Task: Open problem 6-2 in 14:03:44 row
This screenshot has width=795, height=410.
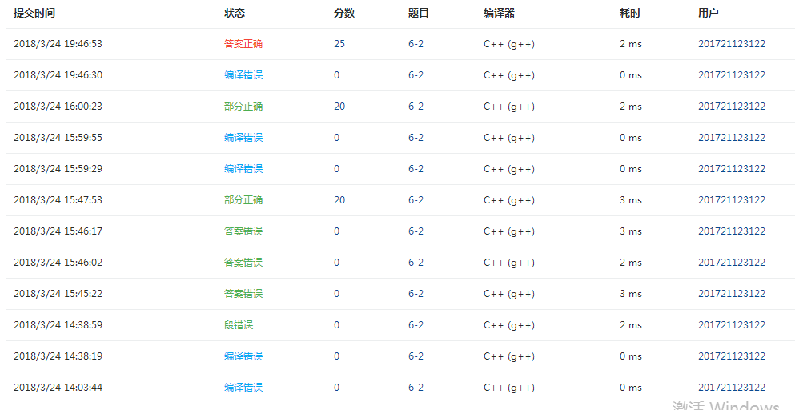Action: tap(416, 387)
